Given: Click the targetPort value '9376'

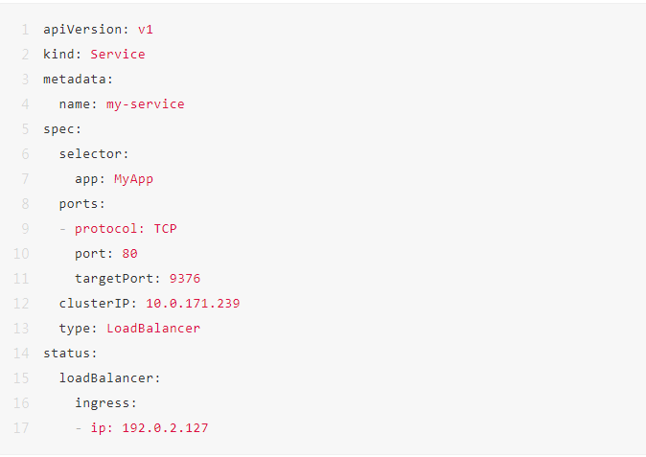Looking at the screenshot, I should 184,278.
